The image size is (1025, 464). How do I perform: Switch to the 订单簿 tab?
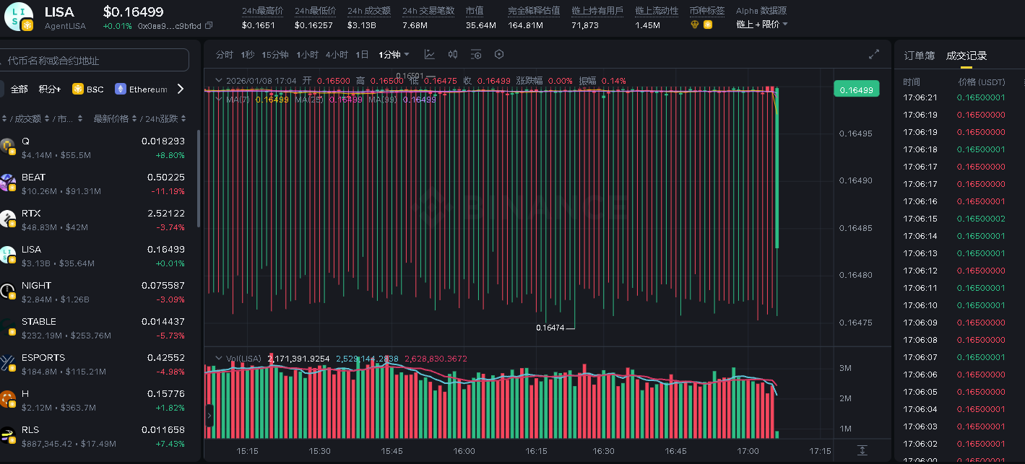point(919,56)
